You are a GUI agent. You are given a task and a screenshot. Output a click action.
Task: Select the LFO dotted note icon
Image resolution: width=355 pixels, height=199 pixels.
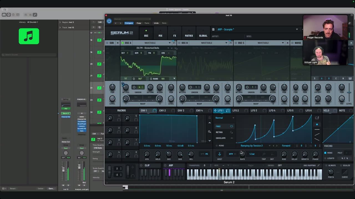(x=272, y=154)
